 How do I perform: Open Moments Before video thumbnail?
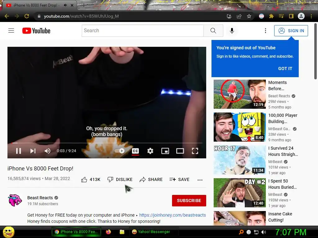point(239,94)
